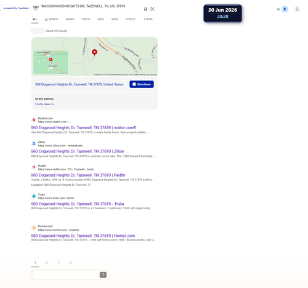
Task: Open the realtor.com result title
Action: [84, 127]
